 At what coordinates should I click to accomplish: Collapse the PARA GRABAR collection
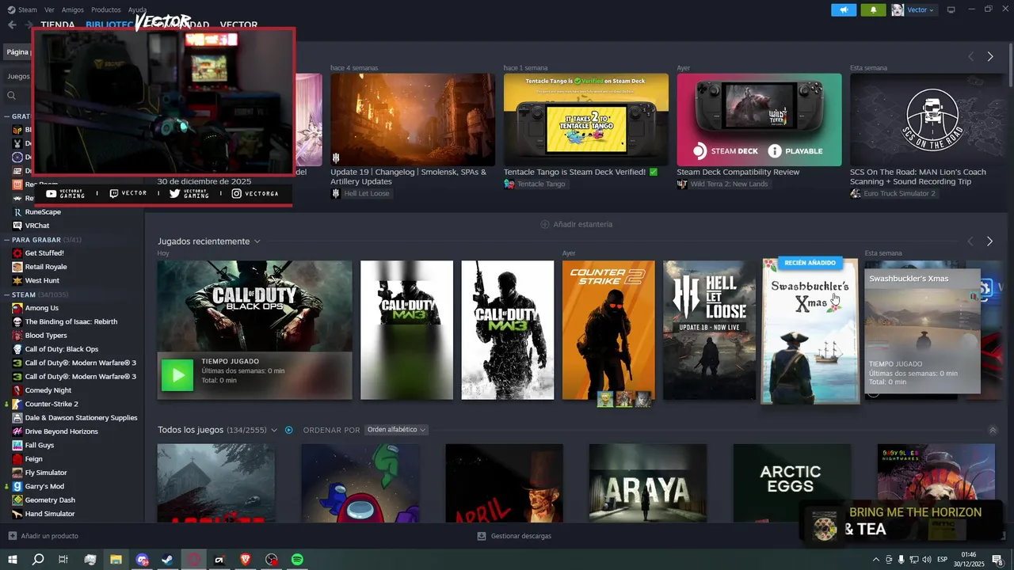[6, 239]
